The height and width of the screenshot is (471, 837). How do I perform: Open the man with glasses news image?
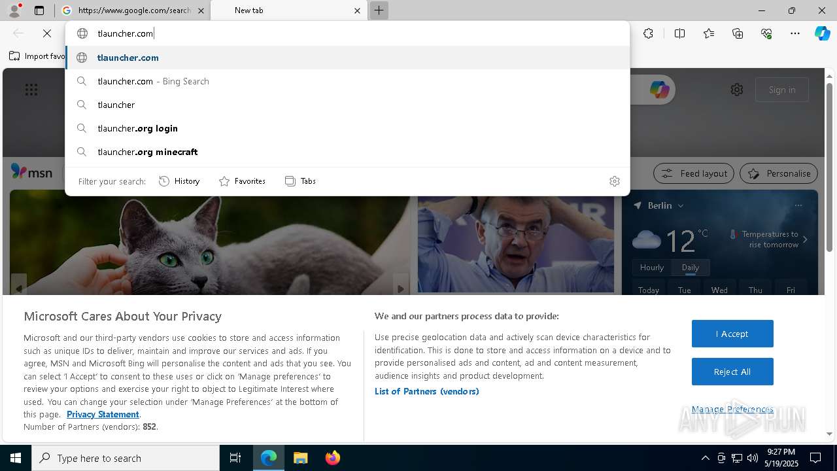516,243
